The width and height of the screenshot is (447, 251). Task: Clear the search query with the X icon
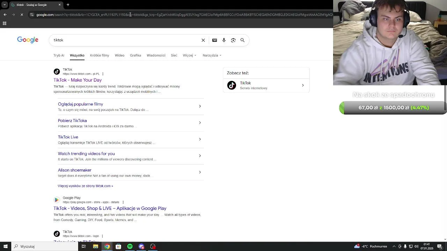[x=203, y=40]
